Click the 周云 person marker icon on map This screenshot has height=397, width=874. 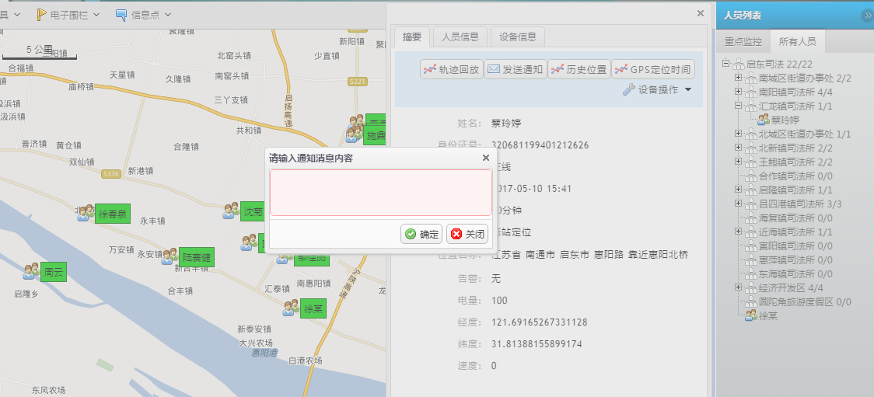(x=31, y=272)
